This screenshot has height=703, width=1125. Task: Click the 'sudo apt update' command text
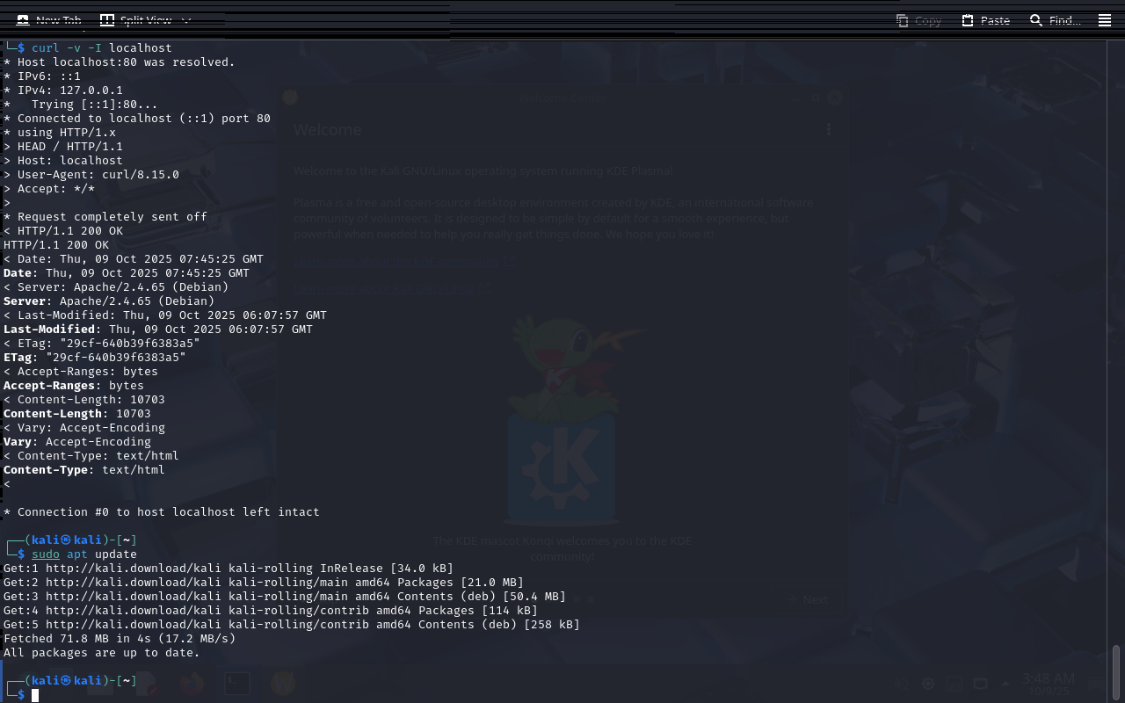[84, 554]
